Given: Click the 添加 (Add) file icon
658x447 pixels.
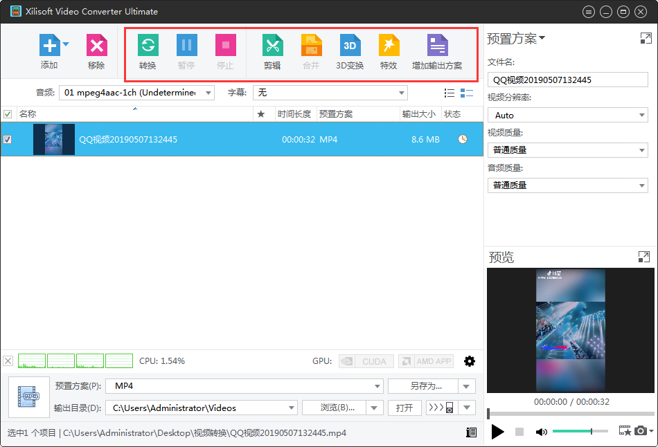Looking at the screenshot, I should point(49,45).
